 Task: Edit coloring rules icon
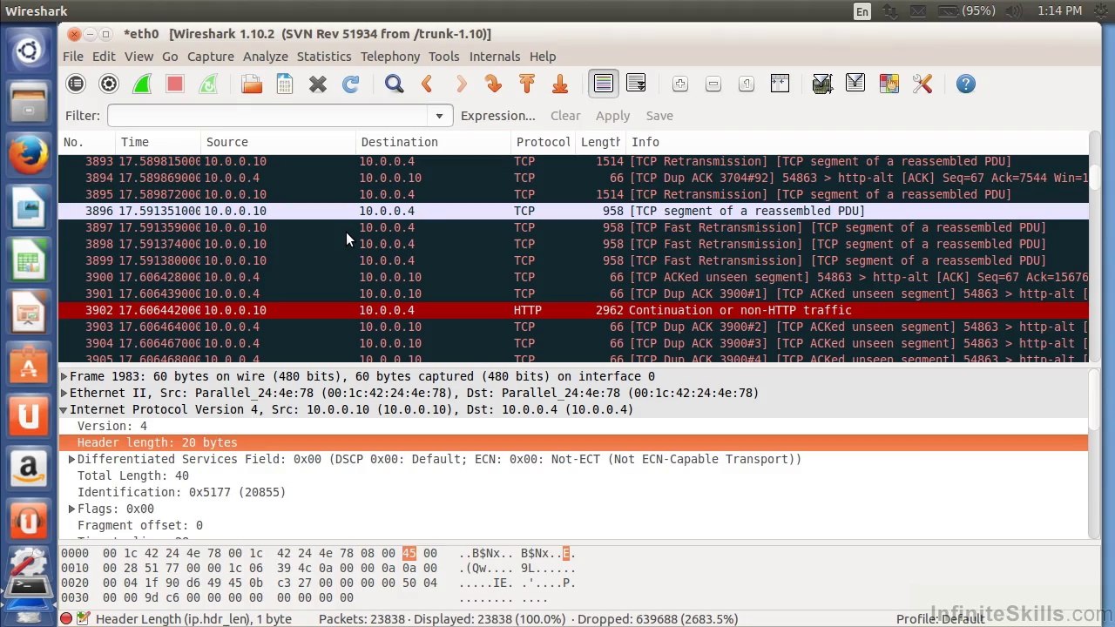tap(889, 84)
